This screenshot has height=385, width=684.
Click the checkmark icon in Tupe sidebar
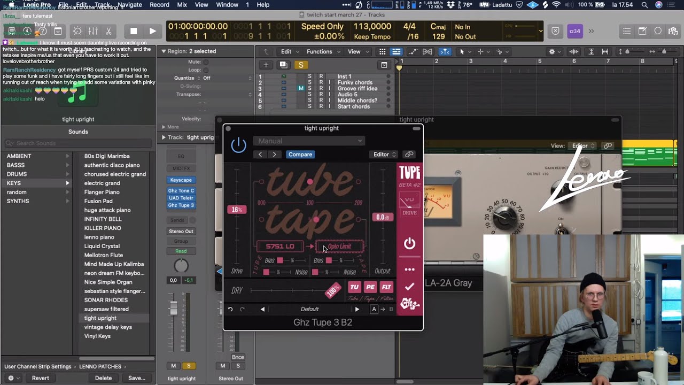tap(409, 287)
